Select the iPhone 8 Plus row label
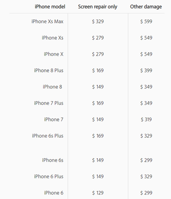Screen dimensions: 171x199 tap(48, 70)
